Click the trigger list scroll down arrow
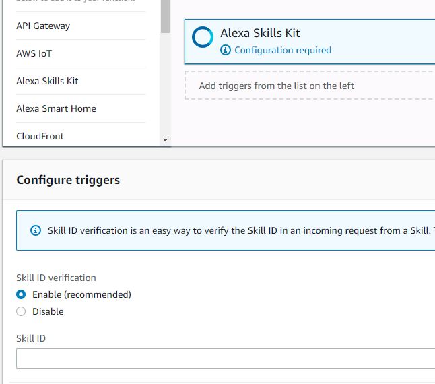The image size is (435, 384). [x=165, y=140]
